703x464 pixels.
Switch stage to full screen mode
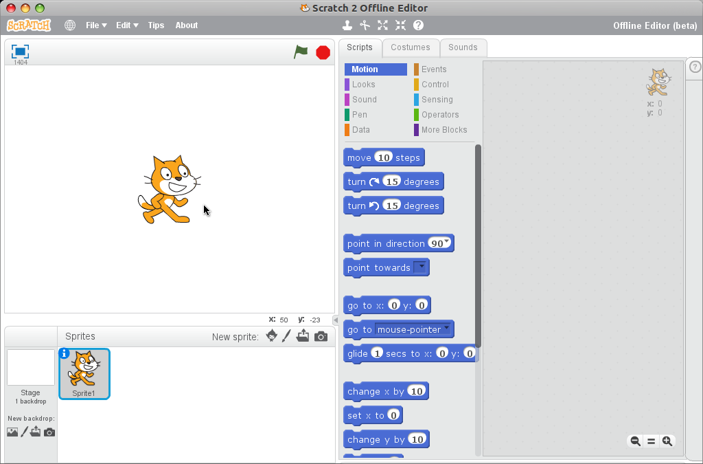20,52
